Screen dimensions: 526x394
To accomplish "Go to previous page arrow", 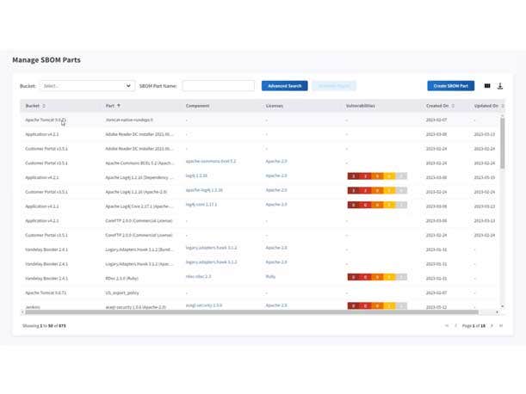I will click(455, 326).
